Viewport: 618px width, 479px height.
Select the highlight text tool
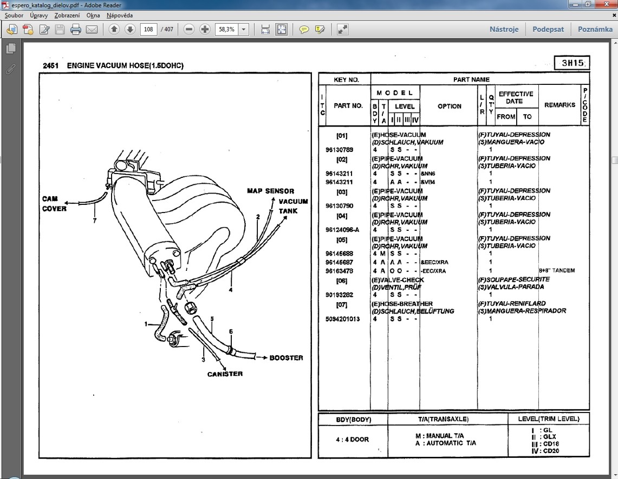[x=320, y=30]
